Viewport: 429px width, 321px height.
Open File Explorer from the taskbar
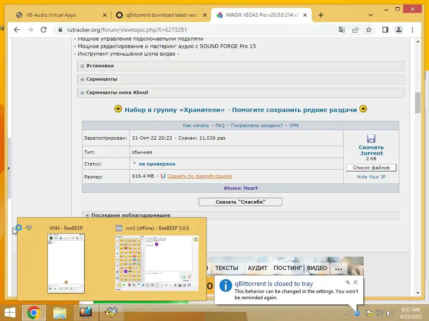click(59, 313)
